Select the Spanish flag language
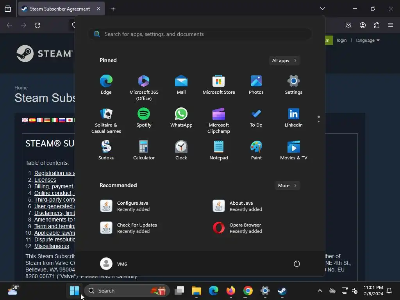The image size is (400, 300). (32, 120)
